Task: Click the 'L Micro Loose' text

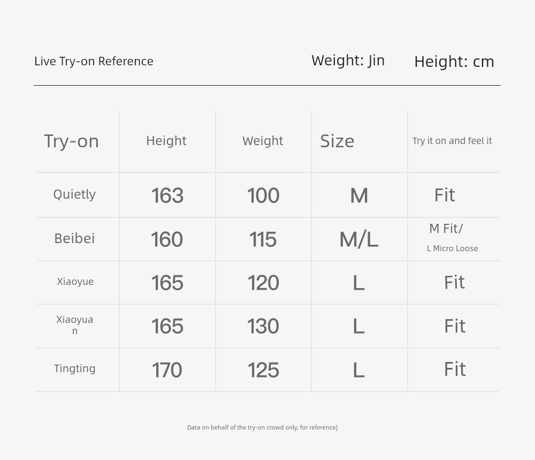Action: [453, 248]
